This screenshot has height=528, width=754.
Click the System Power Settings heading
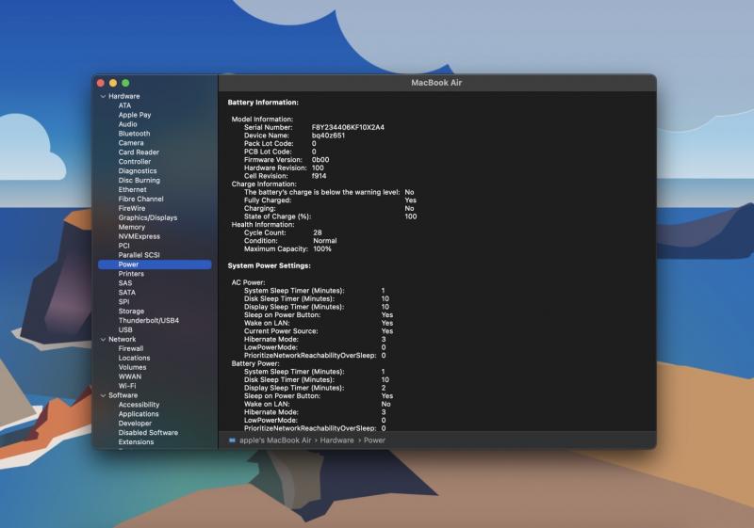(269, 266)
